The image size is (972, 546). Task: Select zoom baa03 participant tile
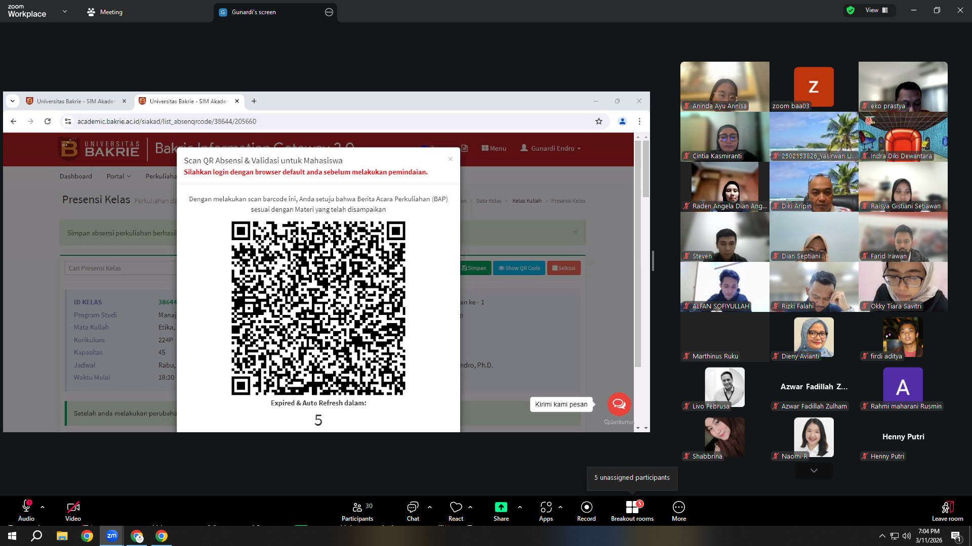[814, 86]
